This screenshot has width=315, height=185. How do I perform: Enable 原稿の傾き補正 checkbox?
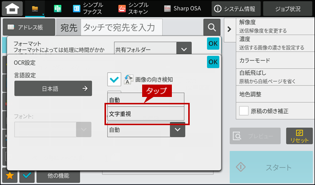tap(244, 111)
